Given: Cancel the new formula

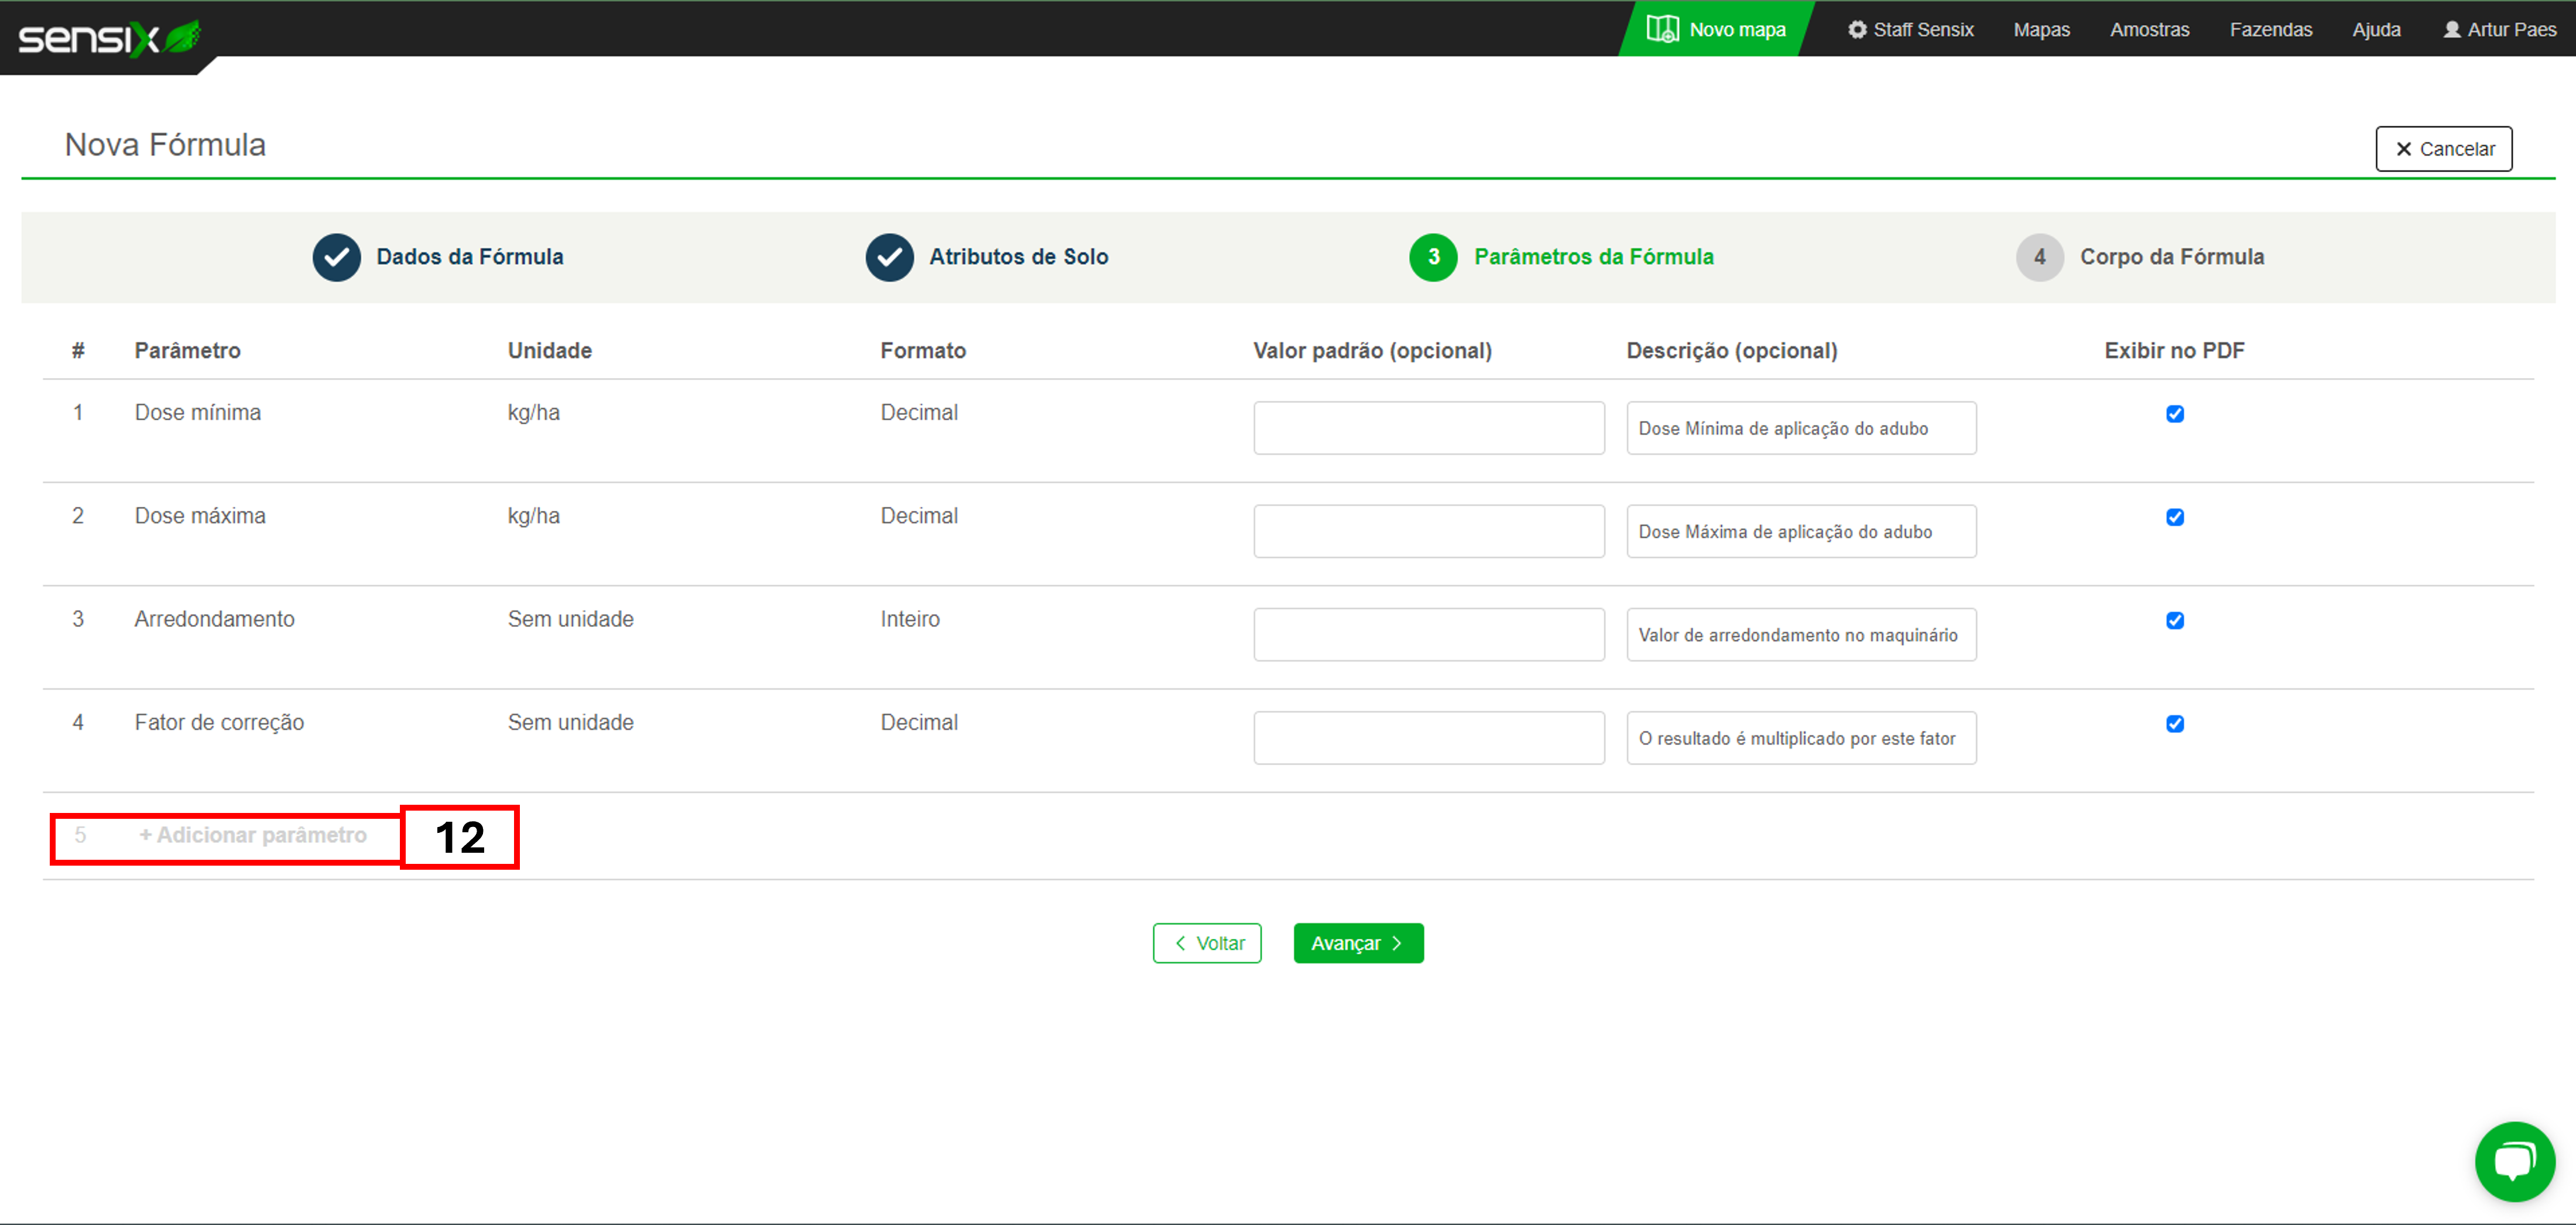Looking at the screenshot, I should pyautogui.click(x=2443, y=149).
